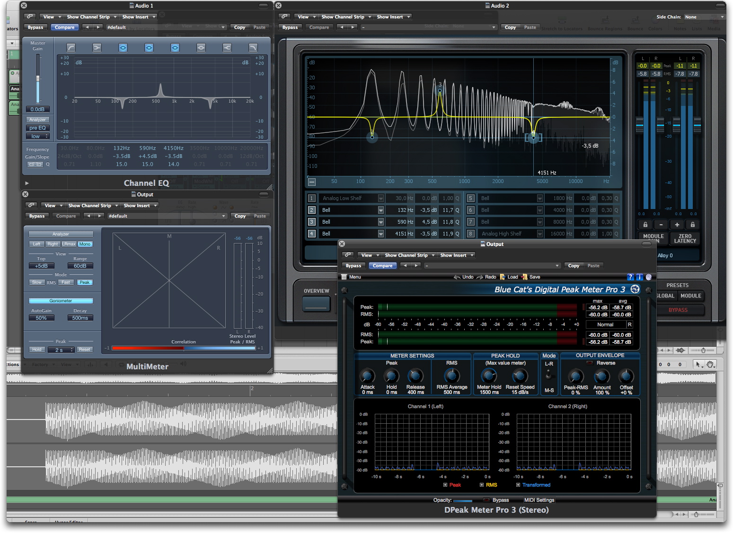The width and height of the screenshot is (733, 533).
Task: Collapse Alloy EQ graph with minus box
Action: (x=312, y=182)
